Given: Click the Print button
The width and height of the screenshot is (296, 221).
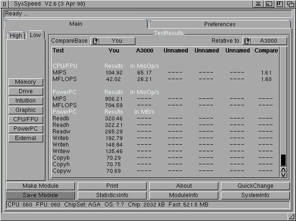Looking at the screenshot, I should coord(112,186).
